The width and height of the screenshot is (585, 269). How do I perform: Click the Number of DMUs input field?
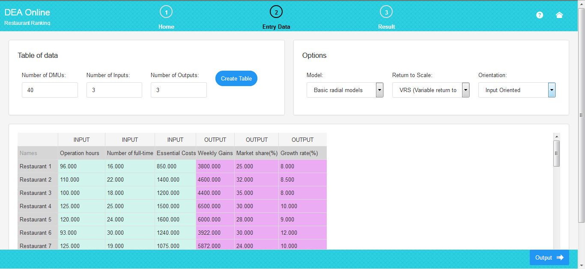coord(50,90)
